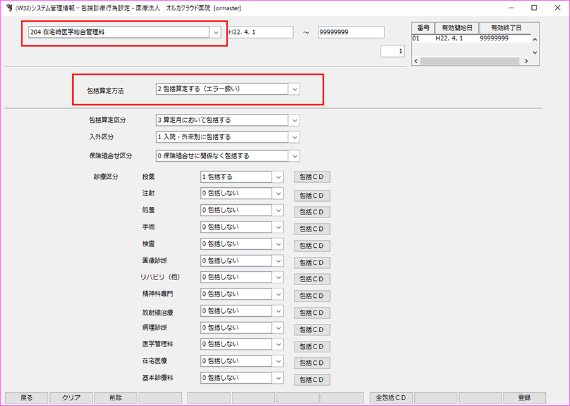The height and width of the screenshot is (406, 570).
Task: Click the application icon in the title bar
Action: pos(9,8)
